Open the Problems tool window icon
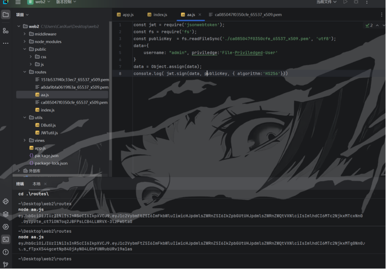Screen dimensions: 386x269 coord(6,252)
